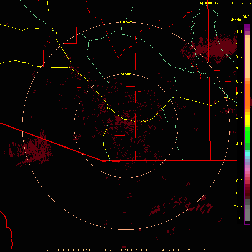Click the DKD label above the color bar
252x252 pixels.
click(x=246, y=17)
